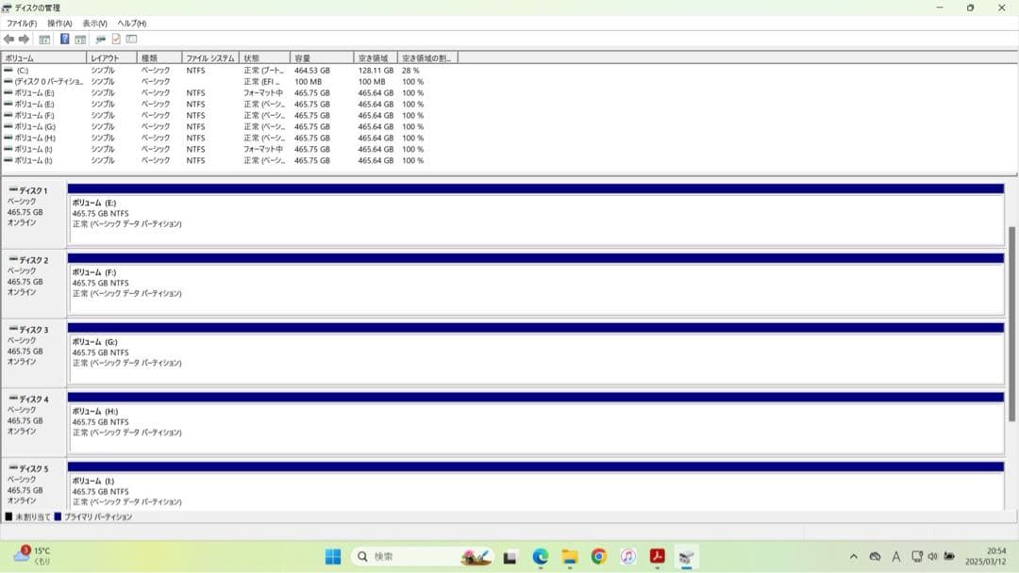Sort volumes by 容量 column header
The image size is (1019, 573).
tap(321, 57)
